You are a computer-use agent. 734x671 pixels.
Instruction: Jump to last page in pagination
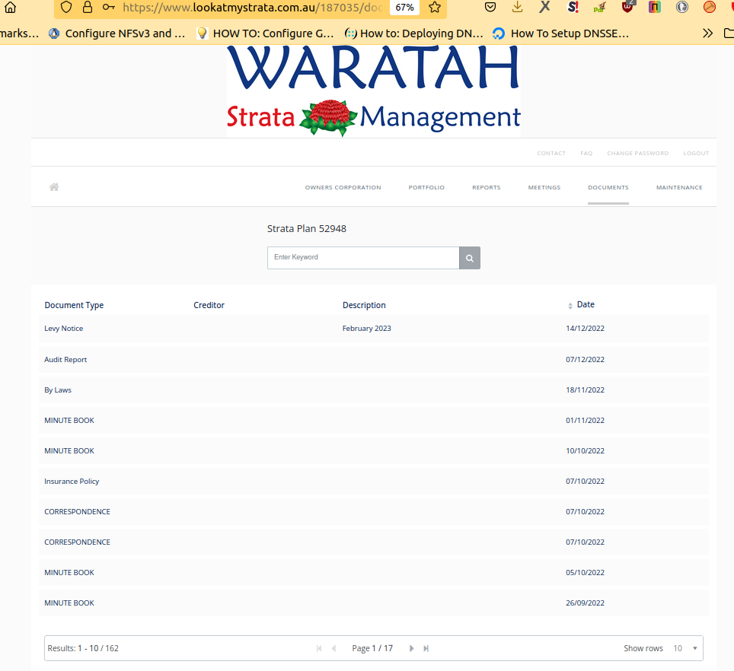426,648
